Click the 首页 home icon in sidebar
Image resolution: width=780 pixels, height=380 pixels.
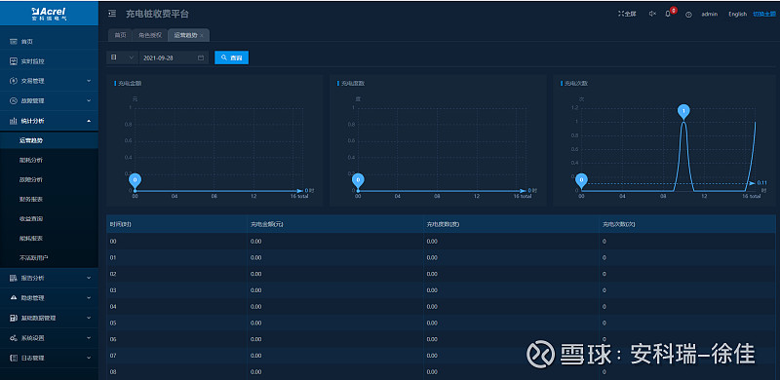pos(14,42)
